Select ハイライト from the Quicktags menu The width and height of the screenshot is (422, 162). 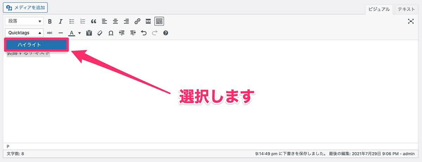point(36,45)
